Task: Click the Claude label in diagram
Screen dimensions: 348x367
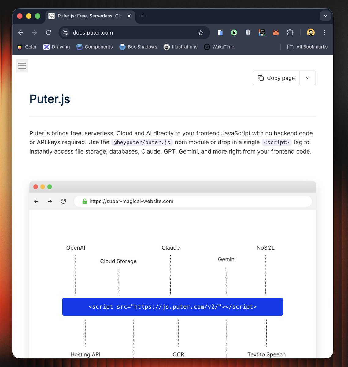Action: tap(171, 248)
